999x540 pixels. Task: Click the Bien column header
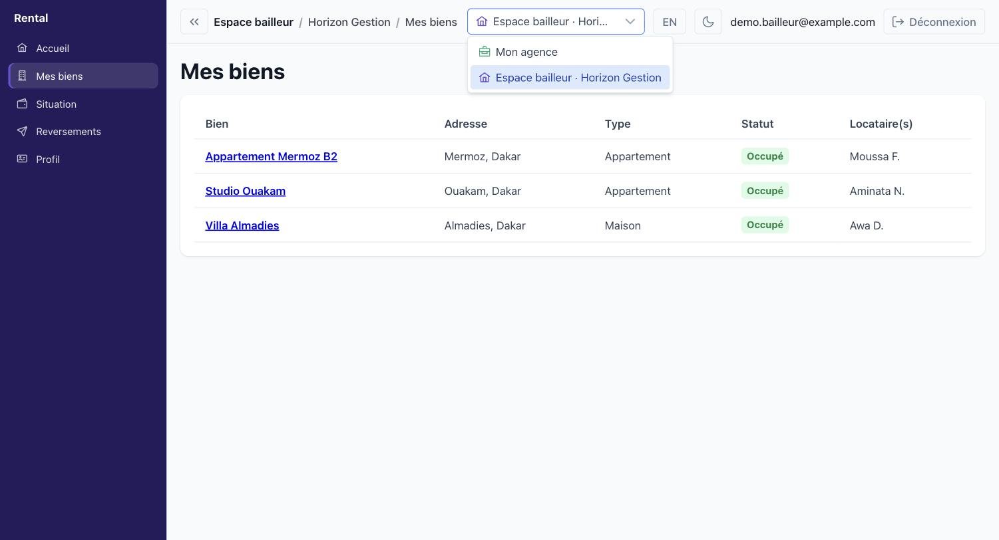pyautogui.click(x=216, y=124)
